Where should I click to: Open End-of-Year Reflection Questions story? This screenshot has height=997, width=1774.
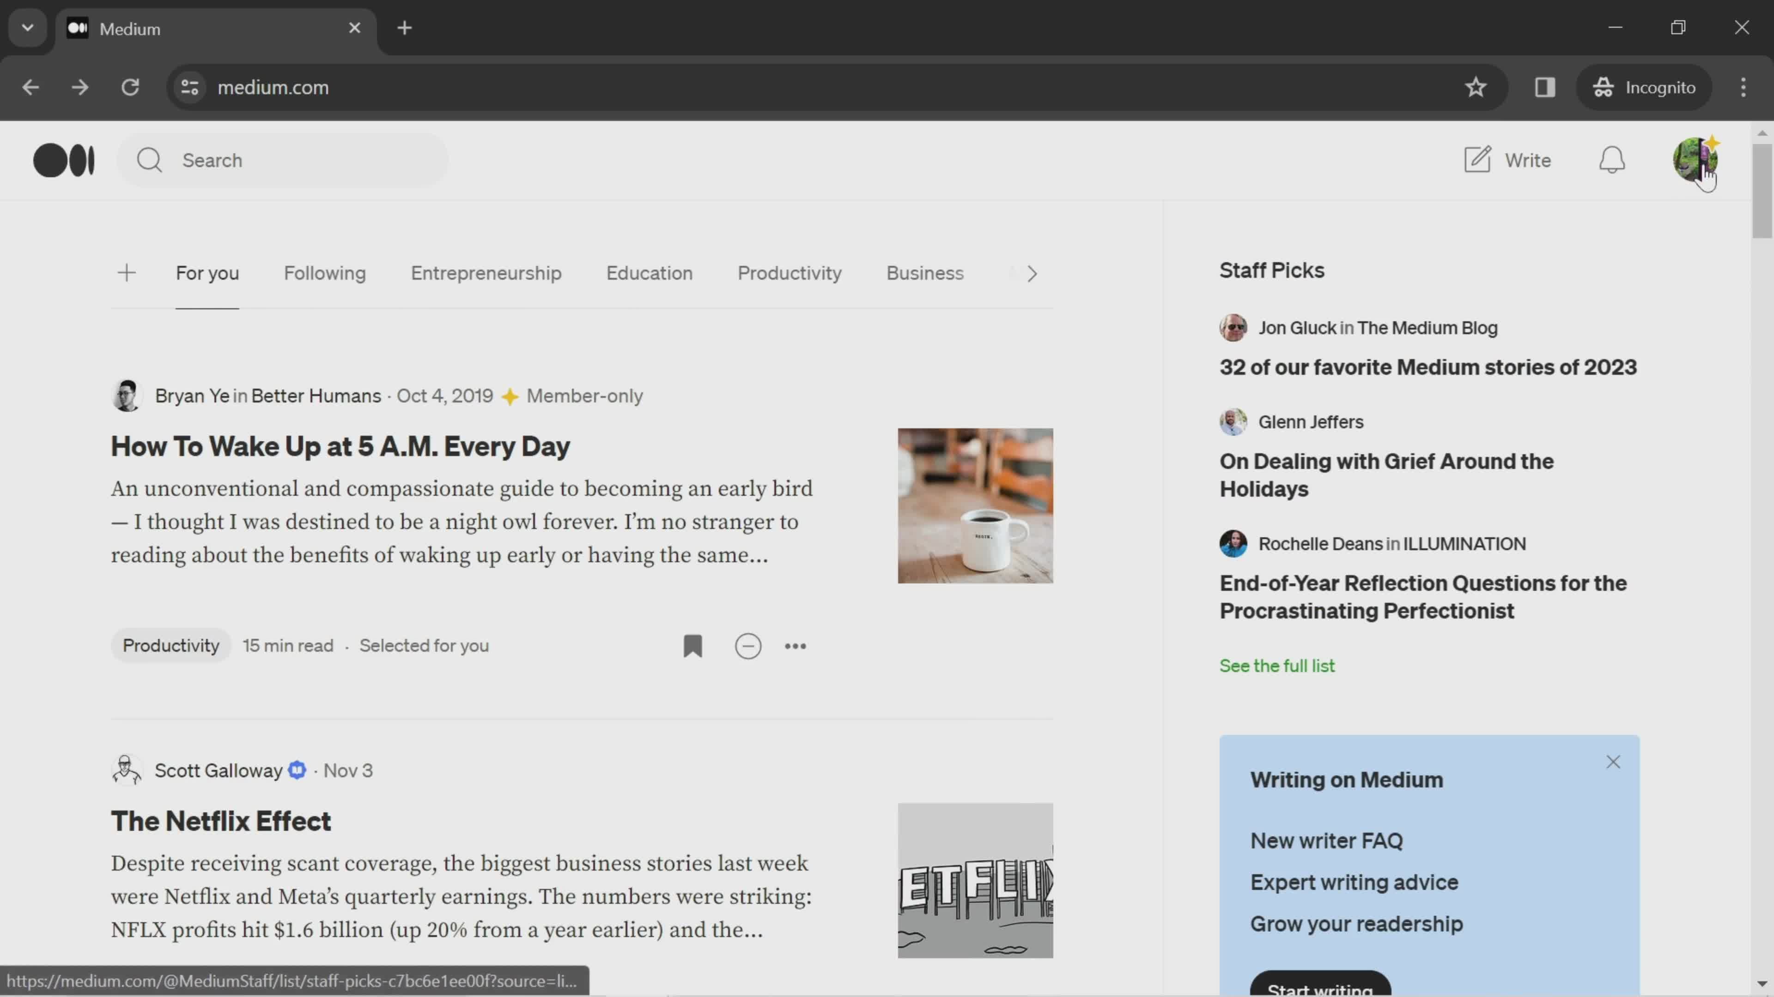tap(1423, 597)
